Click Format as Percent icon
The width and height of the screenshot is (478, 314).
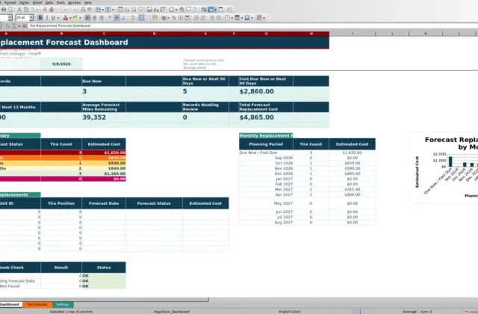(x=174, y=18)
